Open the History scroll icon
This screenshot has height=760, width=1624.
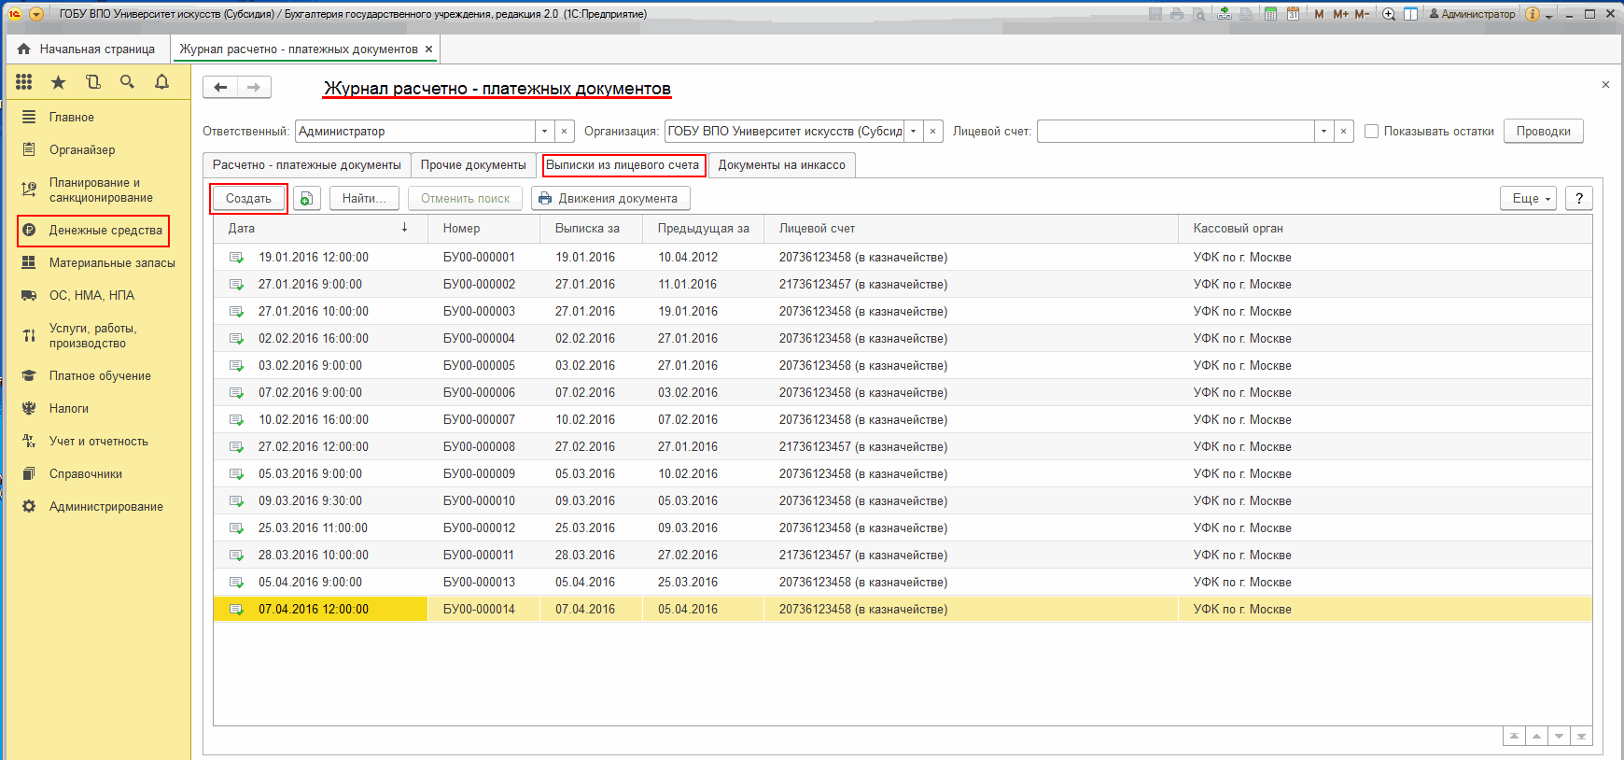point(92,82)
